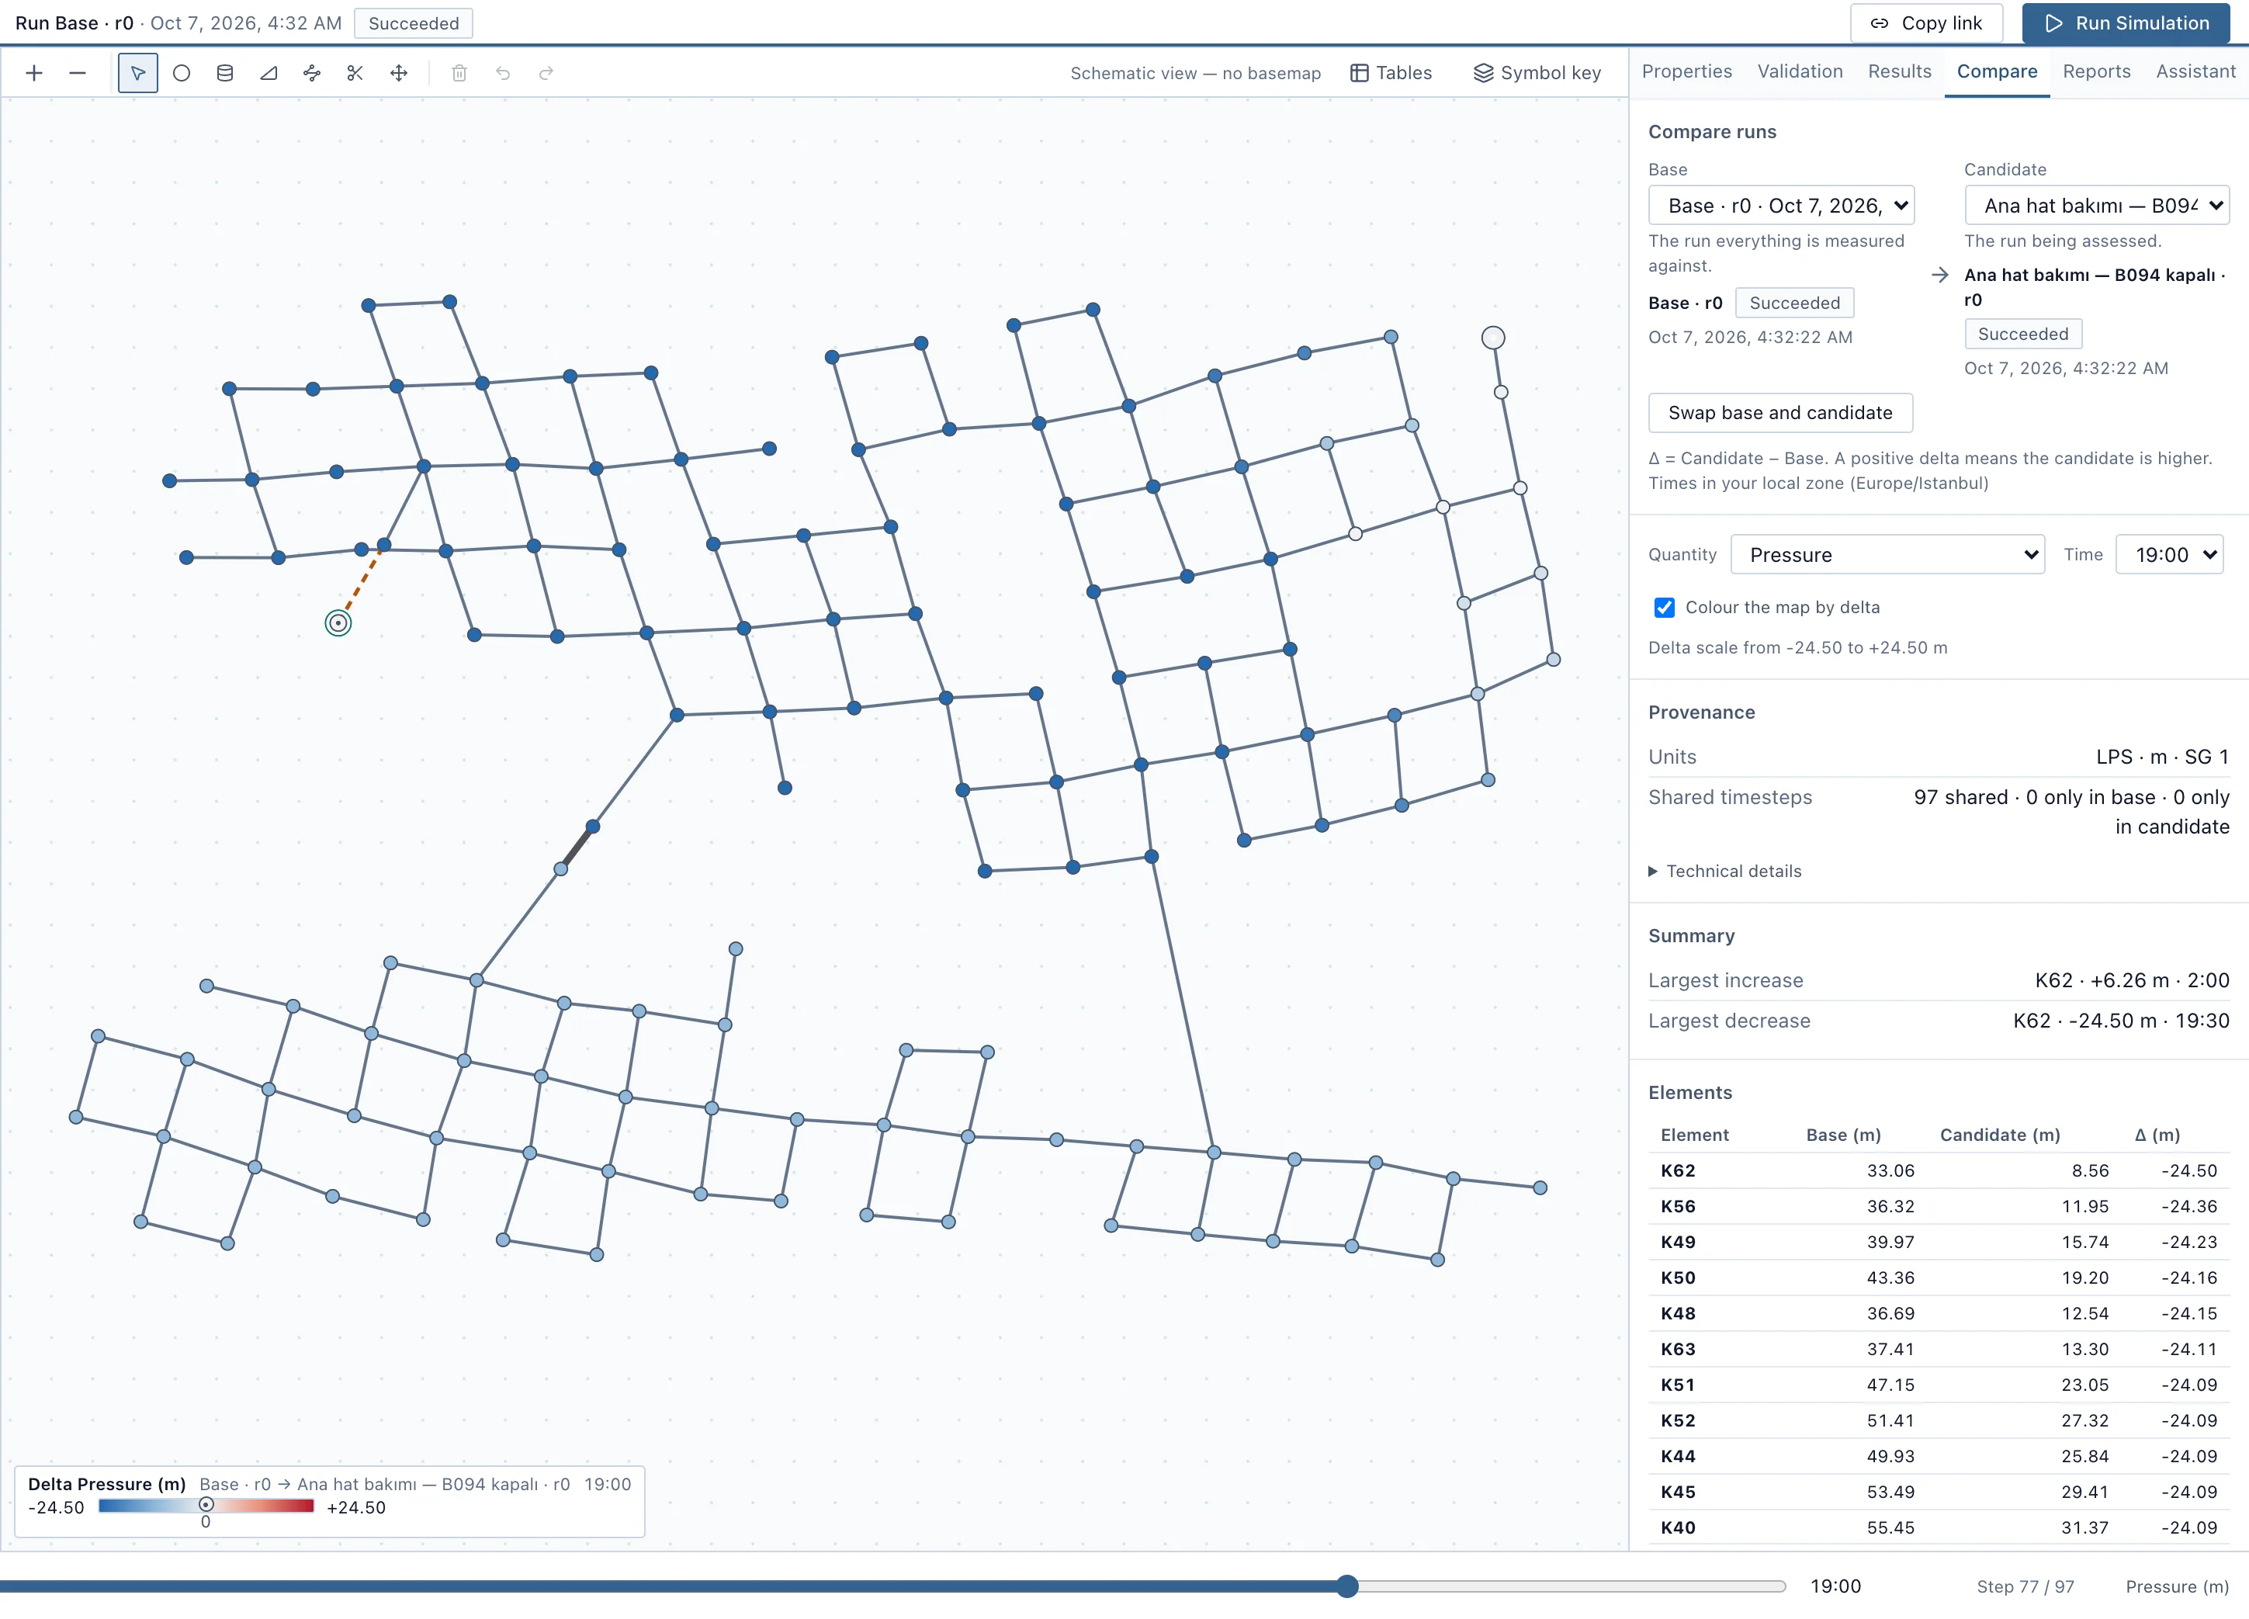
Task: Select the K62 row in Elements table
Action: click(1939, 1171)
